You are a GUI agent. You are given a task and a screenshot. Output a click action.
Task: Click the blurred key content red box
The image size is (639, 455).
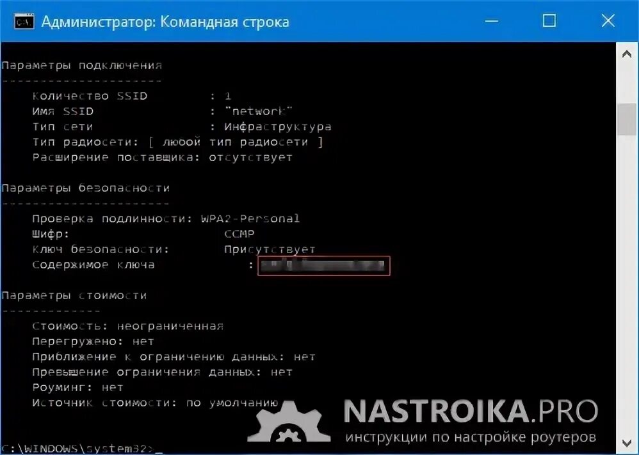pos(323,266)
